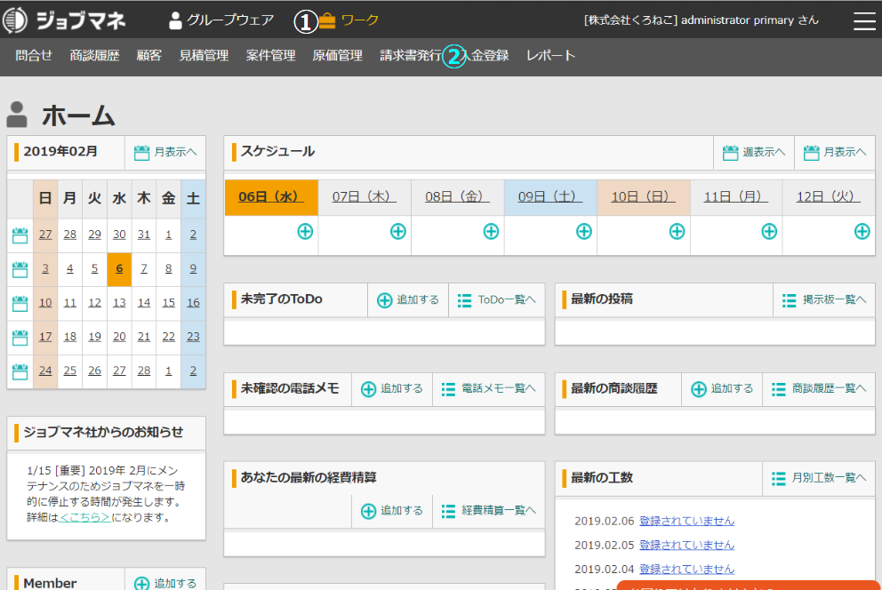
Task: Open 月別工数一覧へ in 最新の工数 panel
Action: [x=819, y=478]
